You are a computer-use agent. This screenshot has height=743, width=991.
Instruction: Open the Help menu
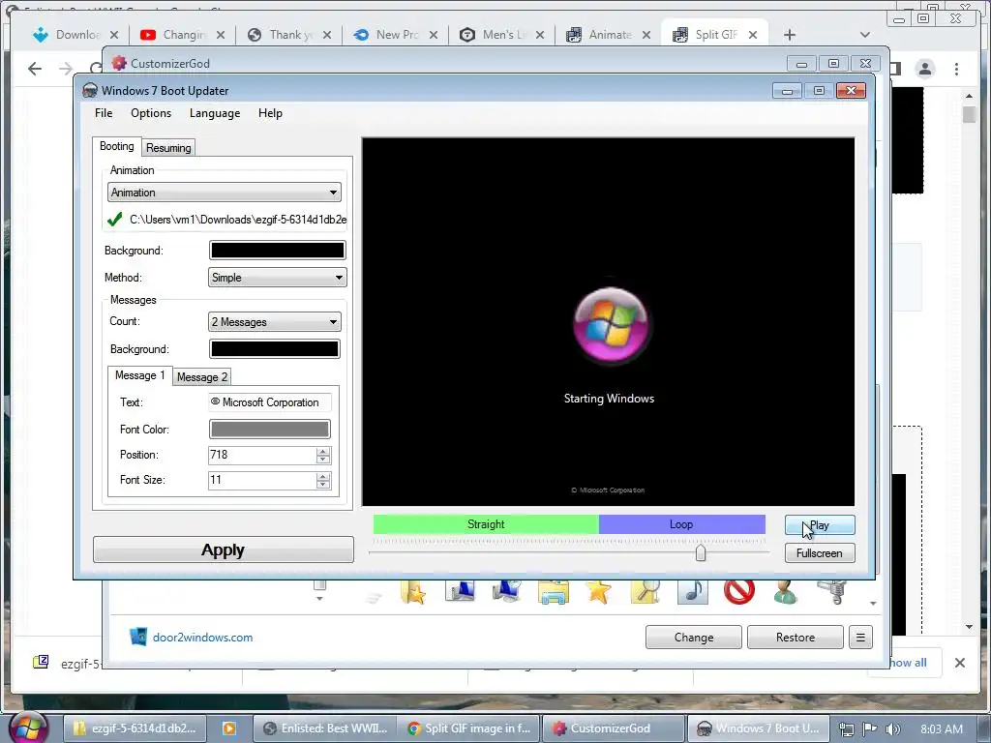pyautogui.click(x=271, y=113)
